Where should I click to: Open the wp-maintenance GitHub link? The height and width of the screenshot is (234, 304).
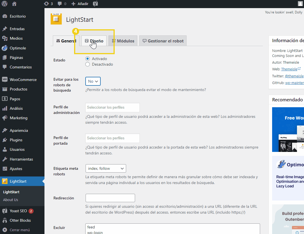(294, 83)
